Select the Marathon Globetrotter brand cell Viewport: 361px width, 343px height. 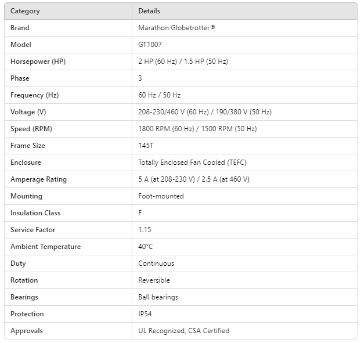tap(176, 28)
